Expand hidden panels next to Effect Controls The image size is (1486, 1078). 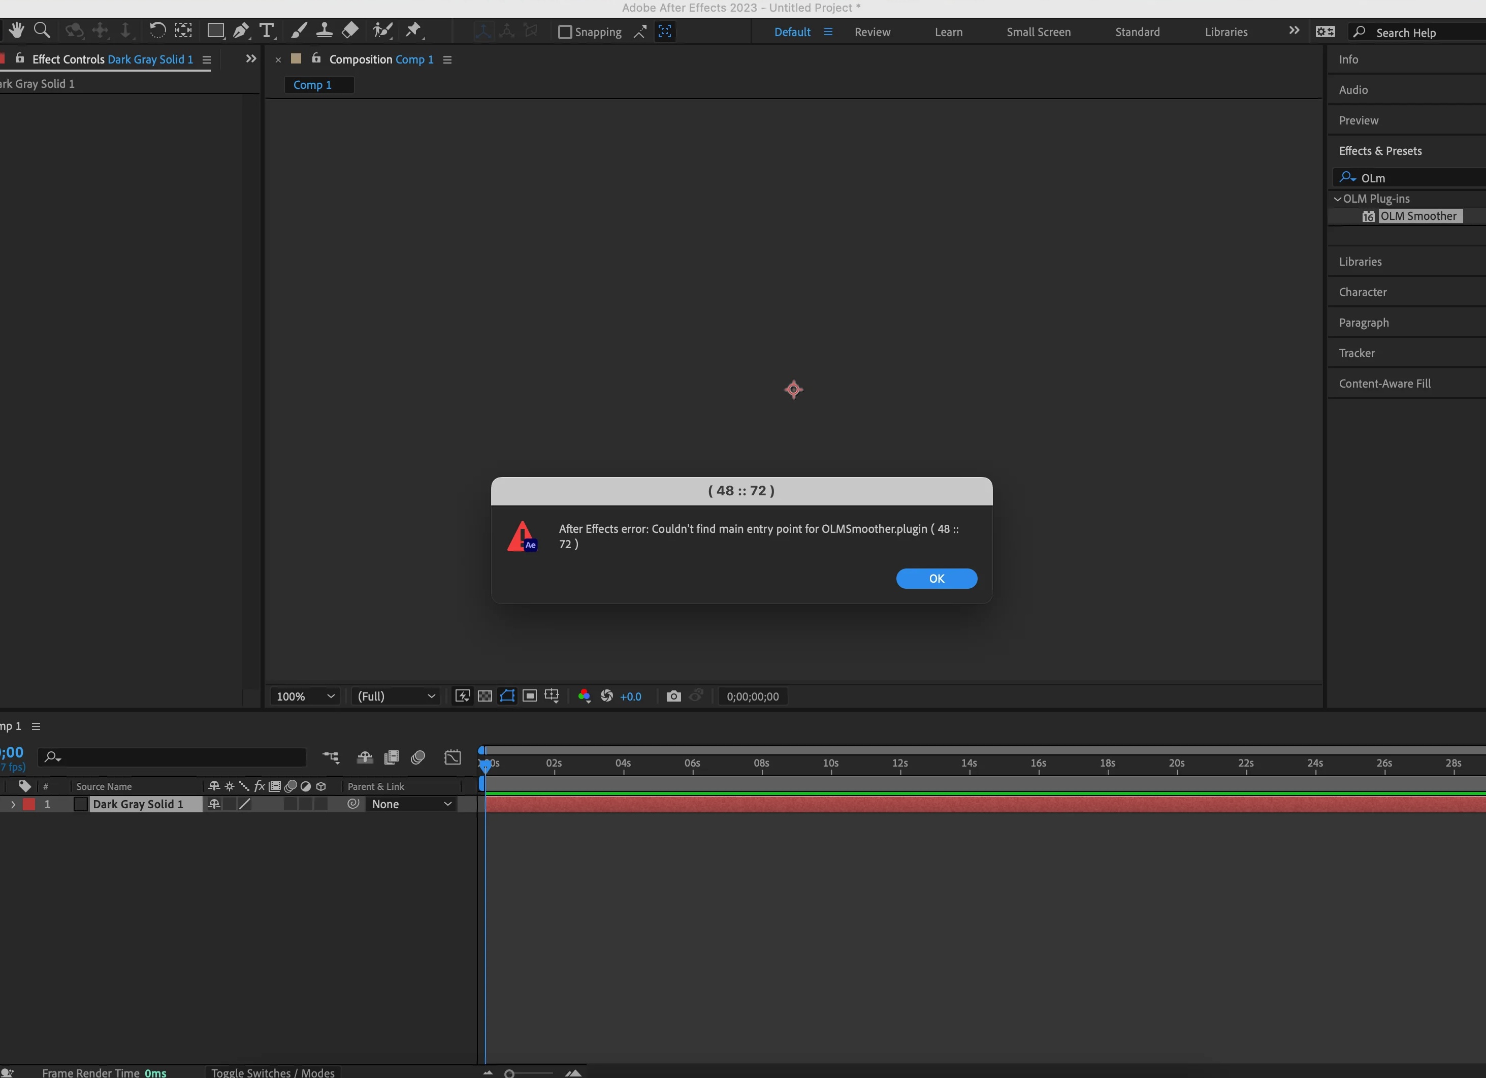pyautogui.click(x=251, y=58)
